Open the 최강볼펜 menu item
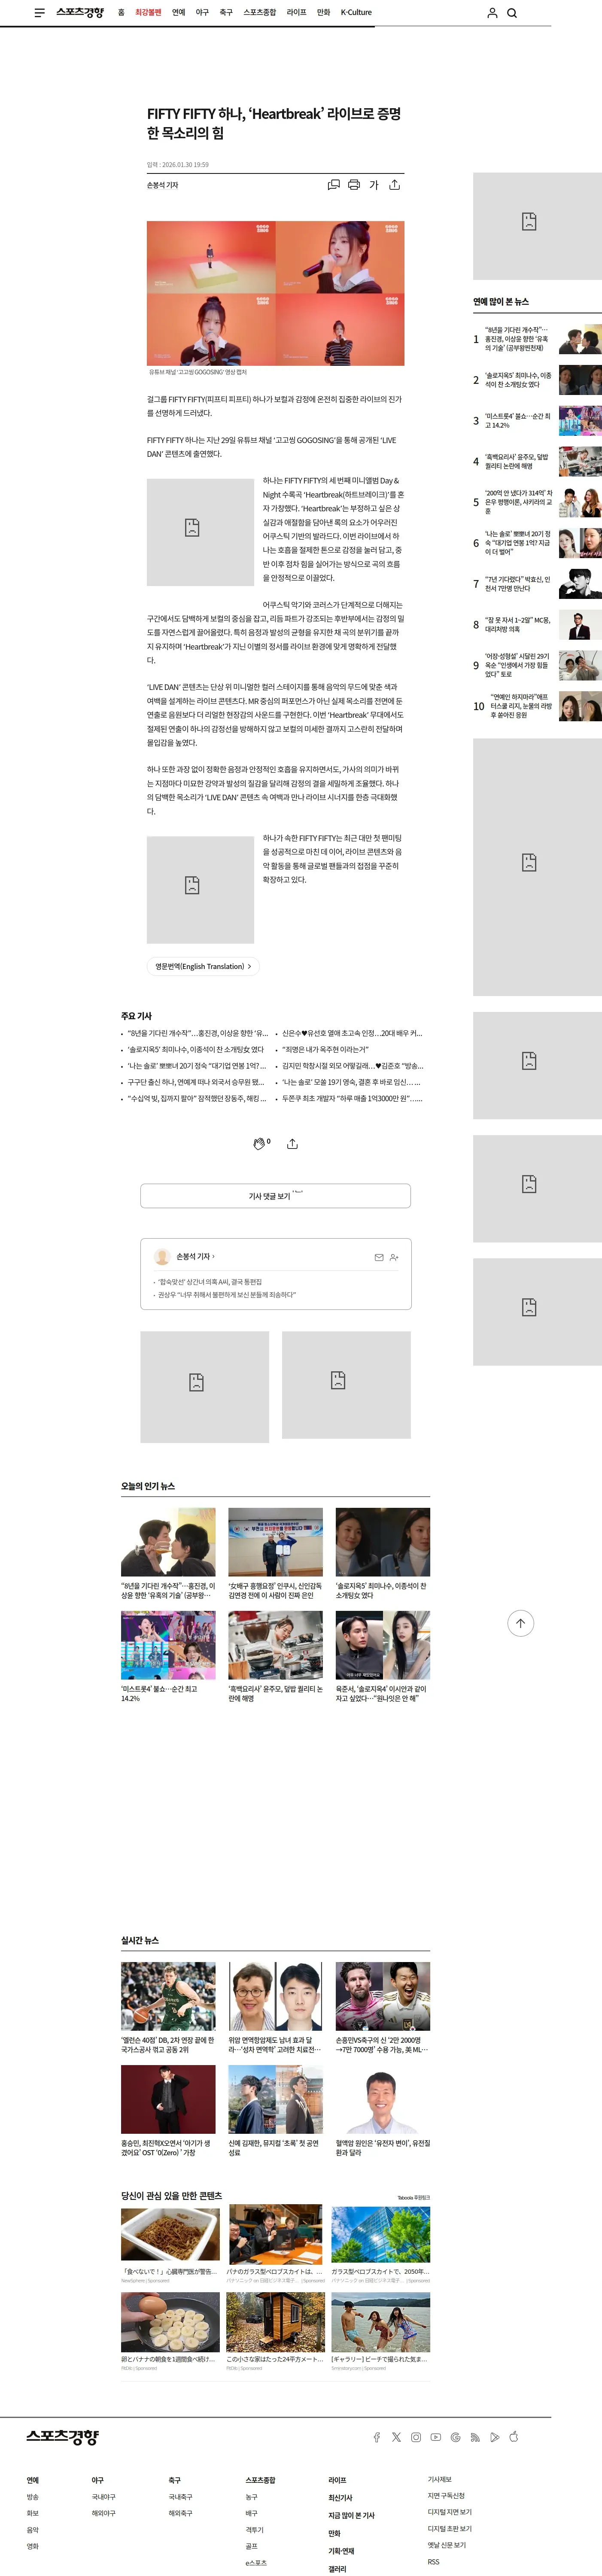The width and height of the screenshot is (602, 2576). pyautogui.click(x=148, y=13)
